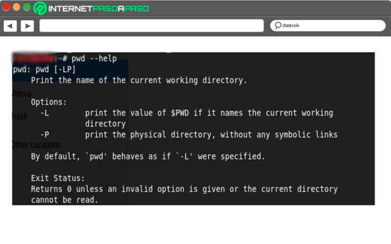The width and height of the screenshot is (391, 244).
Task: Click the 'pwd: pwd [-LP]' usage line
Action: pyautogui.click(x=44, y=70)
